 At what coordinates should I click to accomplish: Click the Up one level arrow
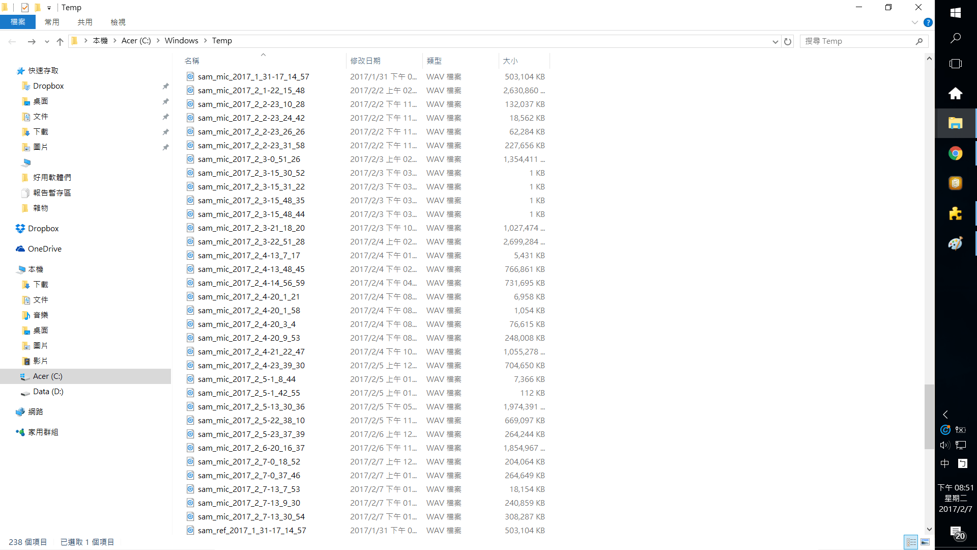click(x=60, y=41)
